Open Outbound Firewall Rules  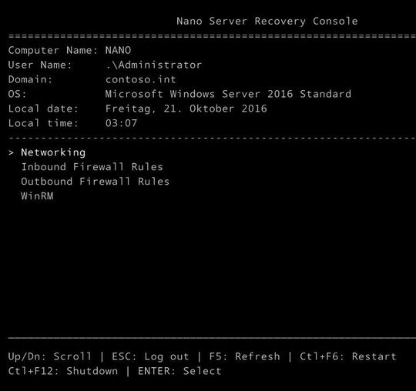tap(95, 182)
